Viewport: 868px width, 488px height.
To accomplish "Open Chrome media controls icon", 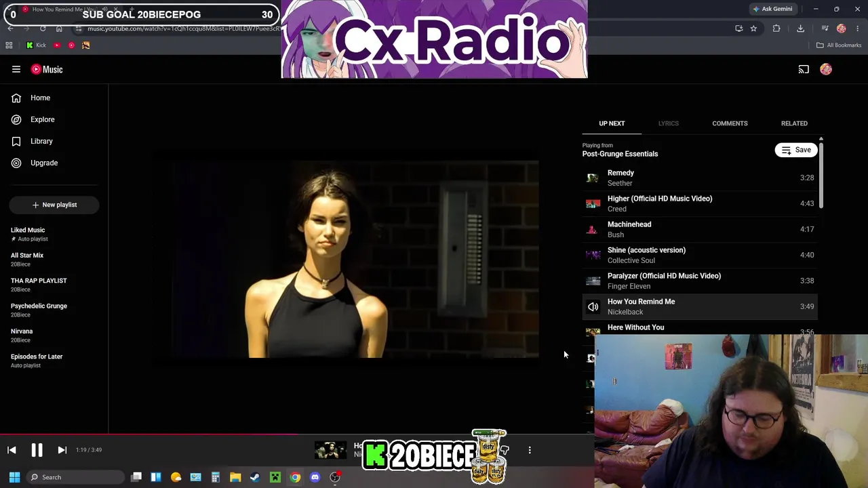I will point(825,28).
